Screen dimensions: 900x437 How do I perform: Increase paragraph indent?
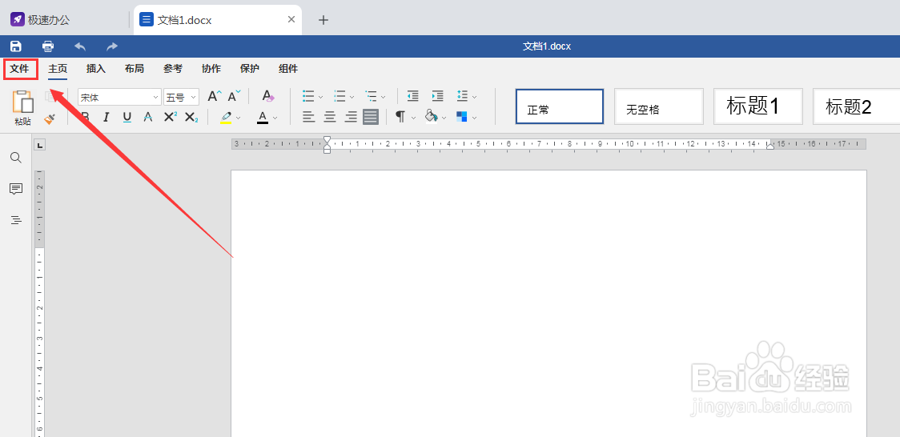(438, 96)
